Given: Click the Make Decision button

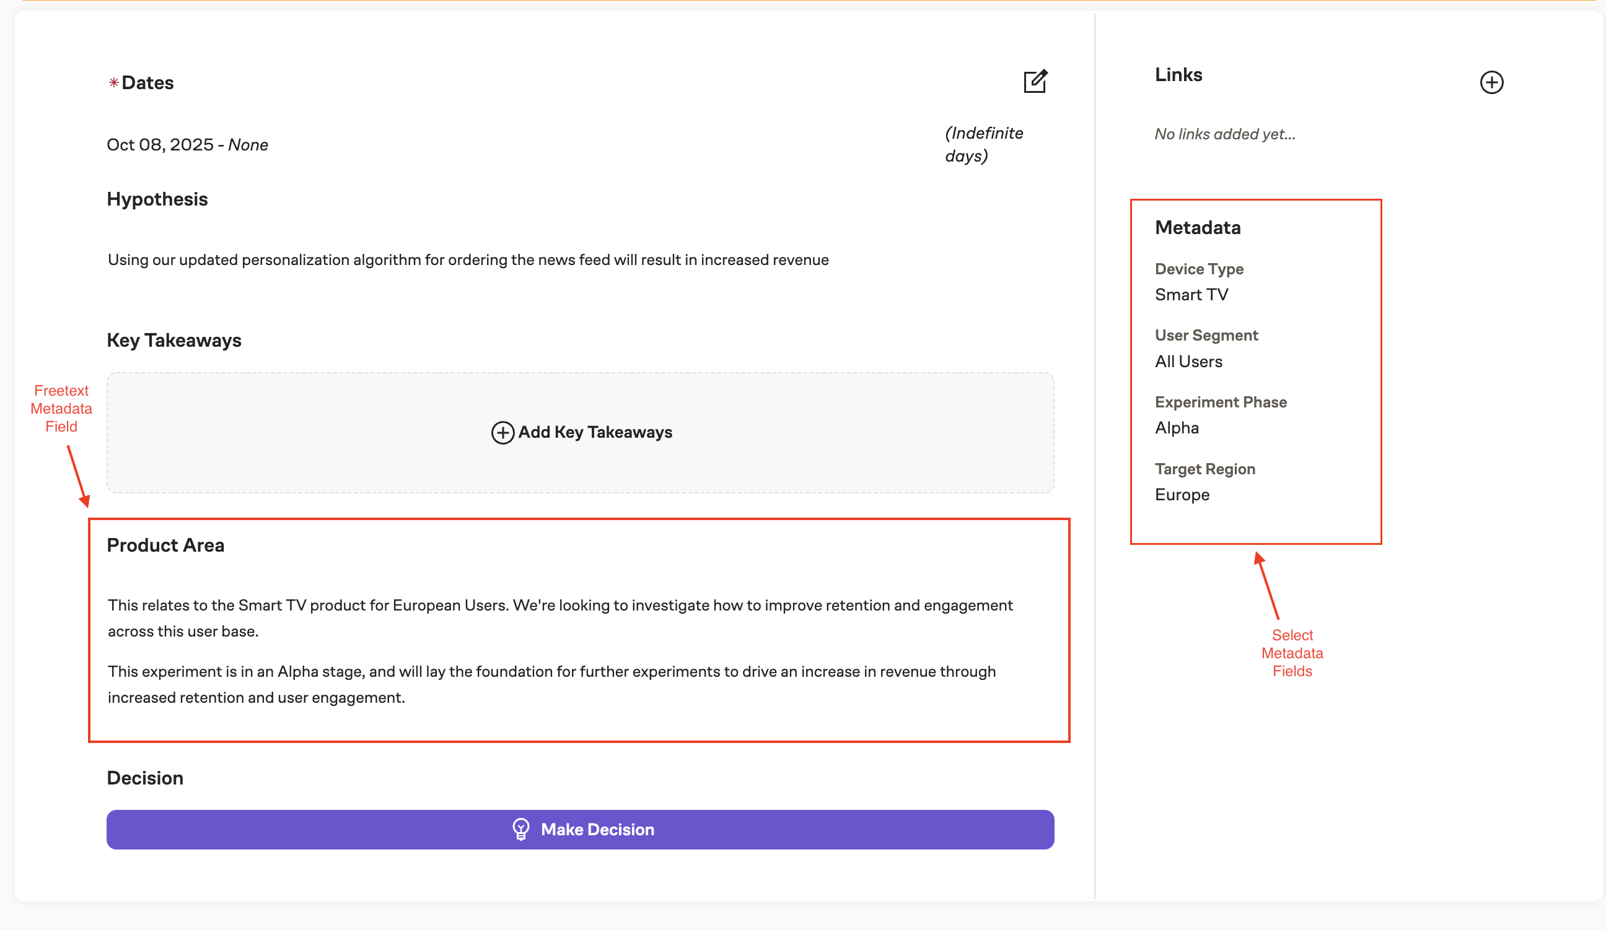Looking at the screenshot, I should [581, 829].
